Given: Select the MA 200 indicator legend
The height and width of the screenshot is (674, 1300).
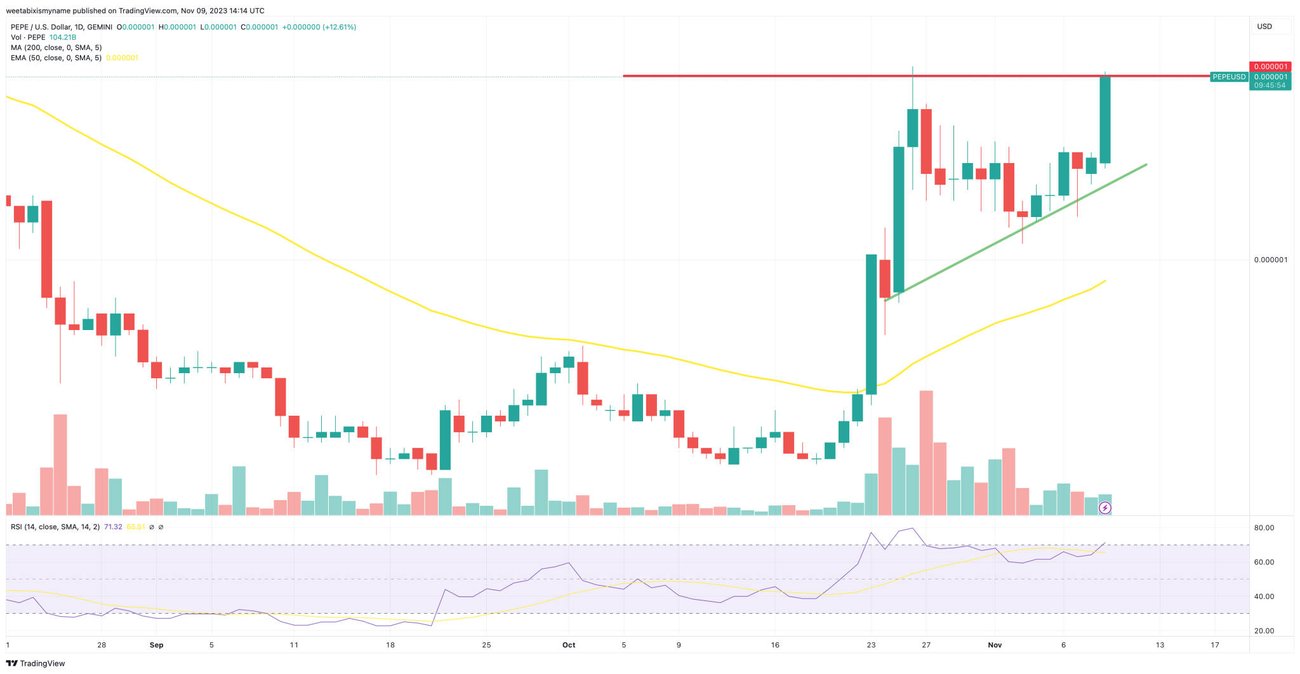Looking at the screenshot, I should [56, 48].
